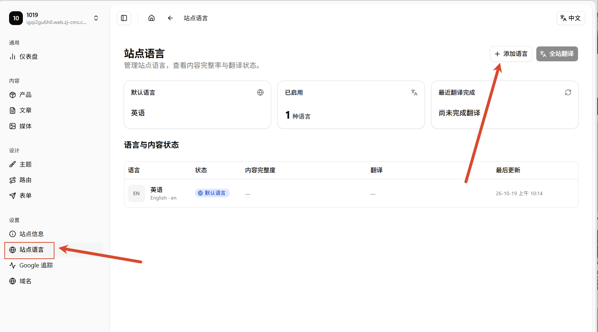Open 主题 in sidebar
This screenshot has width=598, height=332.
coord(54,164)
